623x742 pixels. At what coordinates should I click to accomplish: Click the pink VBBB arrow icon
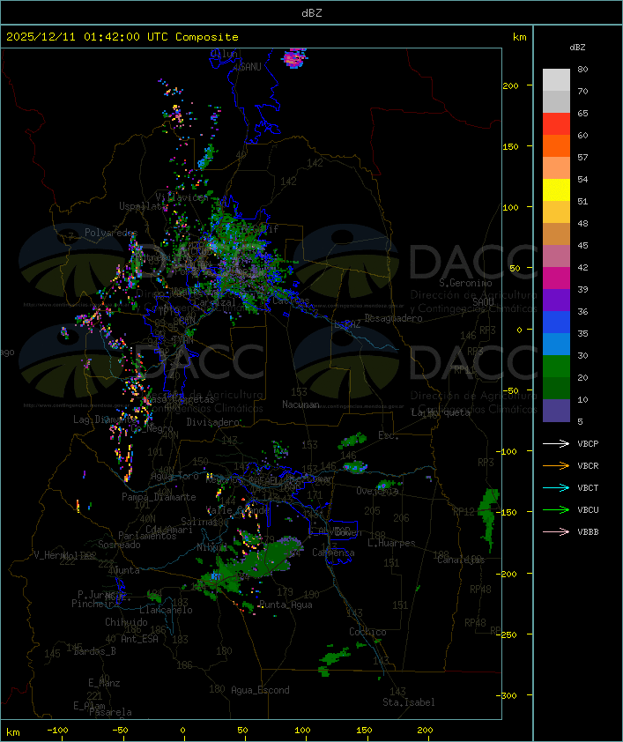(x=556, y=531)
